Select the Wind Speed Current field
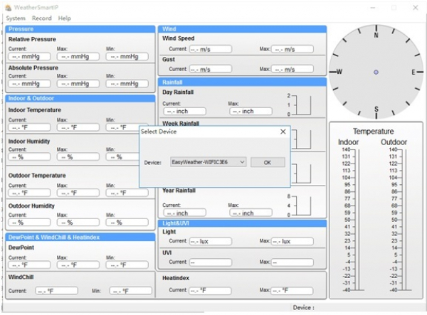427x315 pixels. [211, 49]
